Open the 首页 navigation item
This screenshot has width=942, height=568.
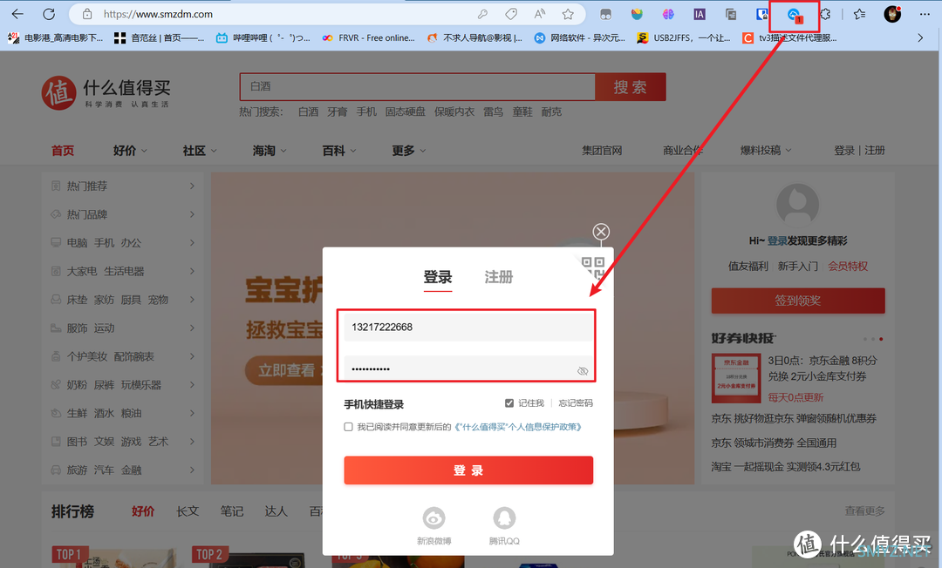coord(63,151)
